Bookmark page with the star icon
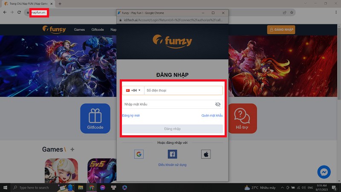The width and height of the screenshot is (341, 192). click(x=292, y=12)
